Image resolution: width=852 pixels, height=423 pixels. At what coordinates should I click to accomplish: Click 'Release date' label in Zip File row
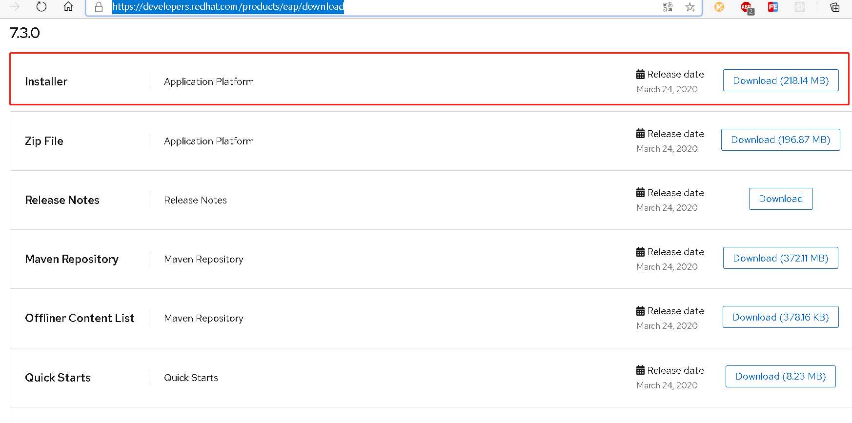click(x=675, y=134)
